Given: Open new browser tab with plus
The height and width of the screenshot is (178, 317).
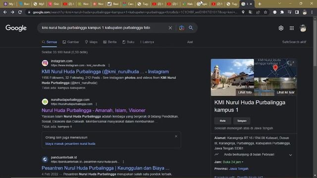Looking at the screenshot, I should [260, 4].
